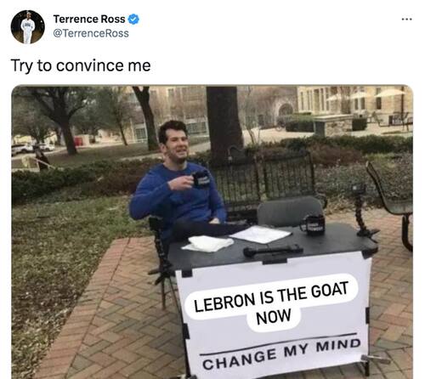Click the black mug on the table
This screenshot has height=379, width=425.
[313, 224]
